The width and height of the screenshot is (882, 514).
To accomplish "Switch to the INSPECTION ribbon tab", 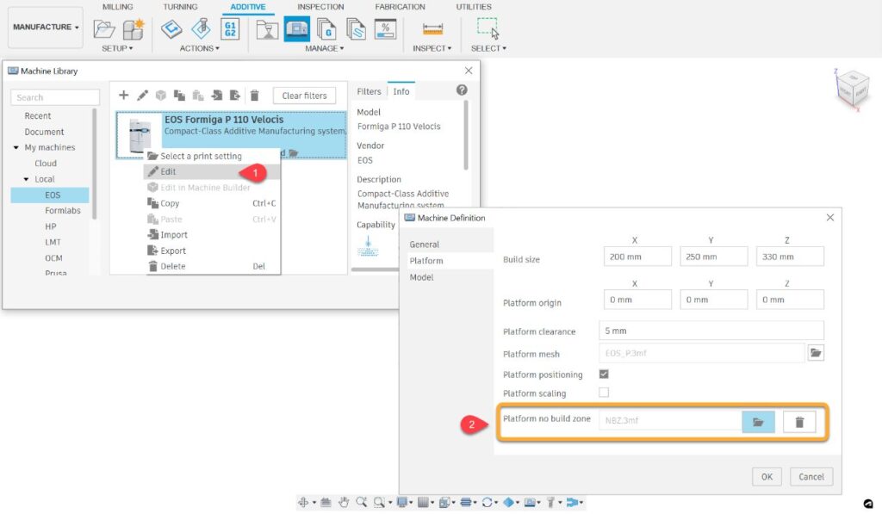I will click(320, 6).
